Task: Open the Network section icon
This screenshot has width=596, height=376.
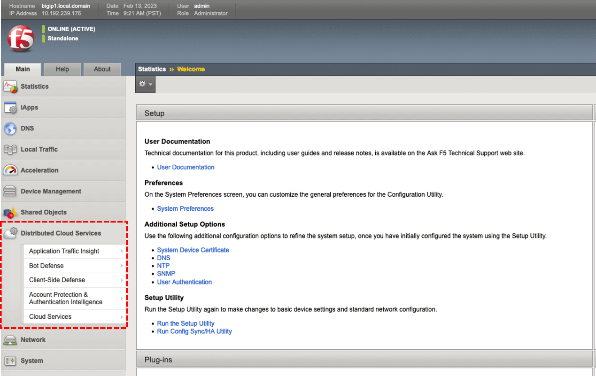Action: pyautogui.click(x=10, y=340)
